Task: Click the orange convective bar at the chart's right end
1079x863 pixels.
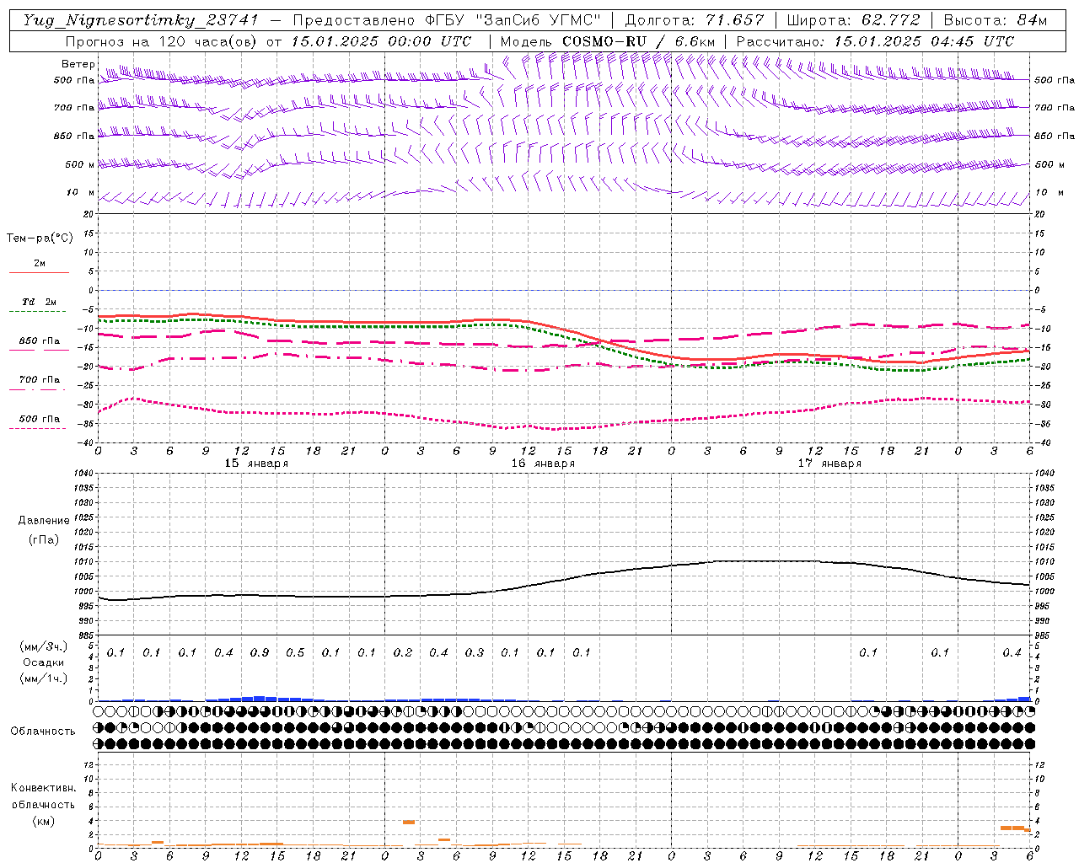Action: click(x=1016, y=828)
